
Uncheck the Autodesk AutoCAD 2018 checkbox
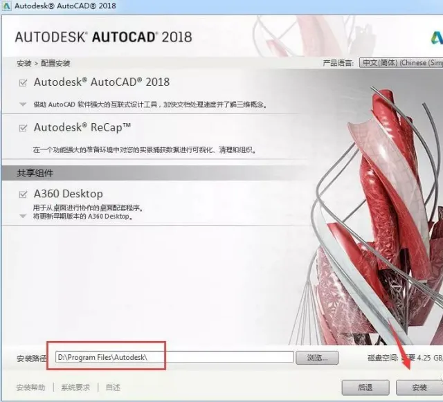(x=23, y=83)
